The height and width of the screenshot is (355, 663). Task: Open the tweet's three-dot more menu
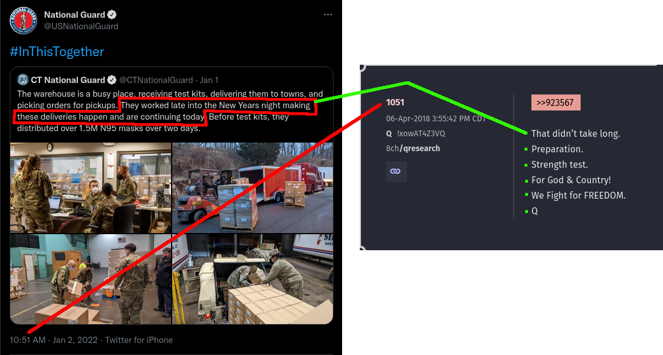click(328, 14)
